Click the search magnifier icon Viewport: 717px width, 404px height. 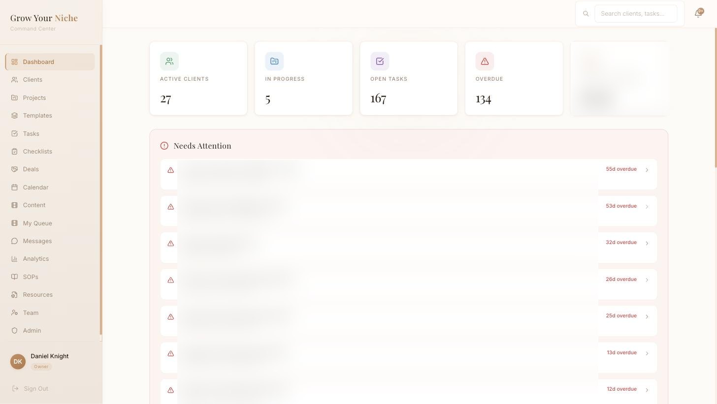[586, 14]
